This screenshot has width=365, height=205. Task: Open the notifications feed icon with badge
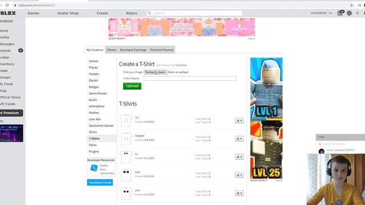pos(340,13)
